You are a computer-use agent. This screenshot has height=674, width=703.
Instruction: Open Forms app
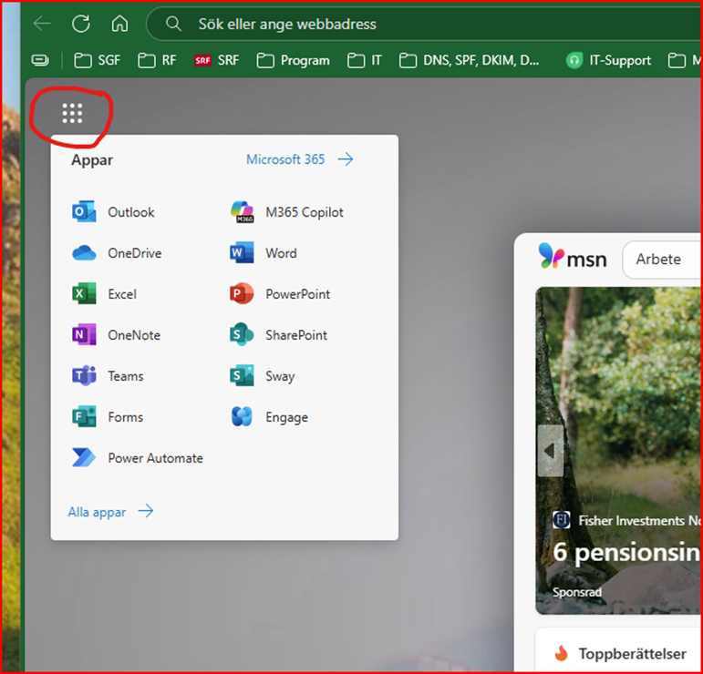(x=108, y=417)
